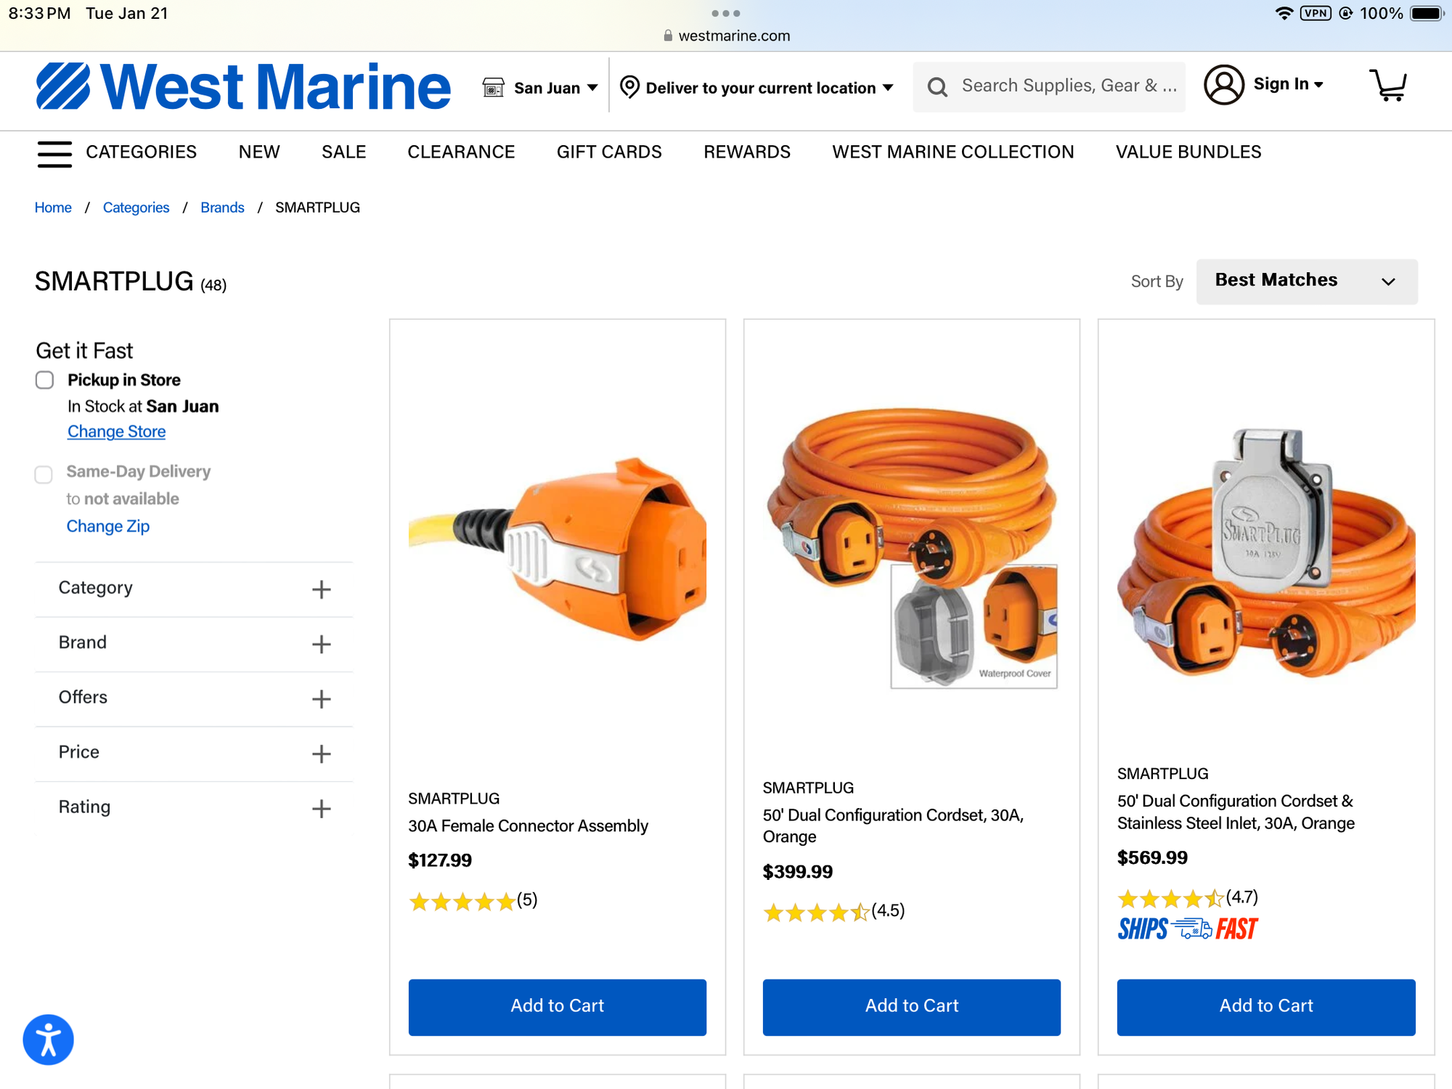Click the search magnifier icon

click(937, 87)
